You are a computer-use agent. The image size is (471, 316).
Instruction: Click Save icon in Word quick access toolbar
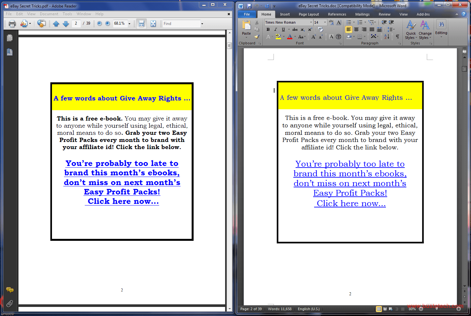(x=249, y=6)
